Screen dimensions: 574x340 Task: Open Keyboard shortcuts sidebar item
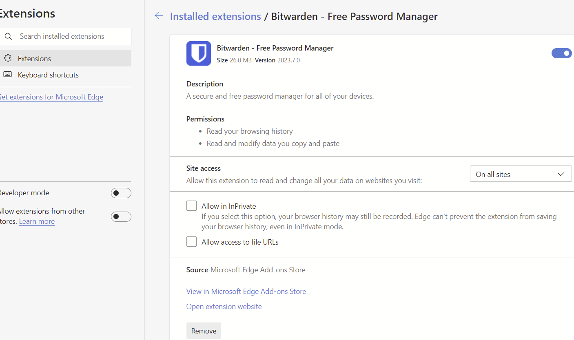coord(66,75)
